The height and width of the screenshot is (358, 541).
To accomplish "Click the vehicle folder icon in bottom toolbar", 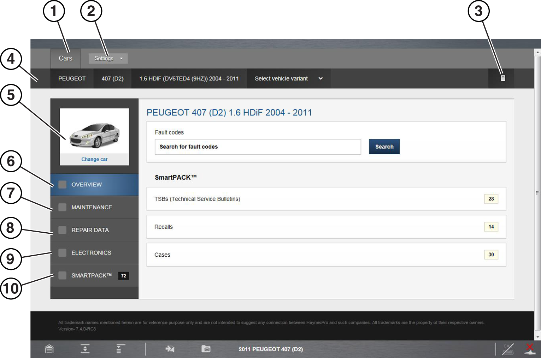I will tap(206, 349).
